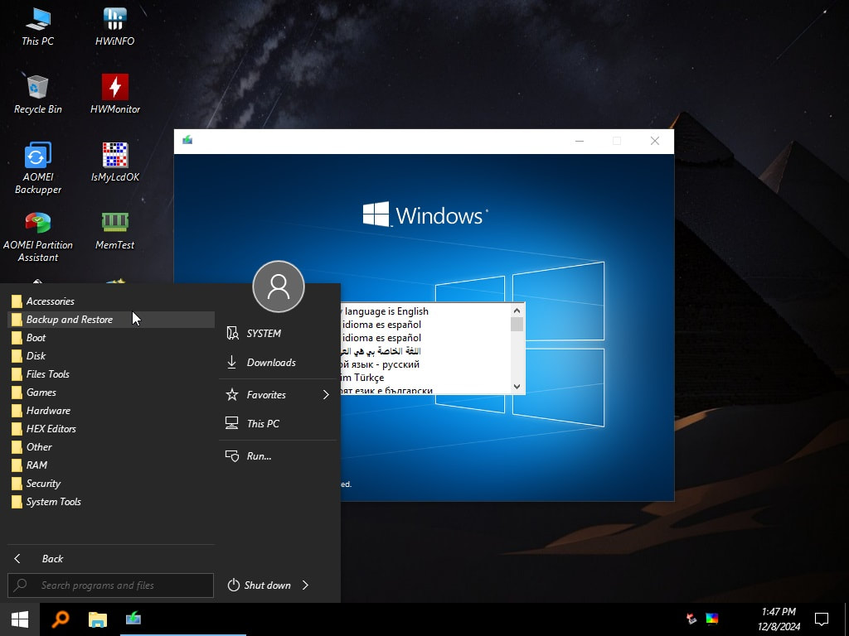849x636 pixels.
Task: Open File Explorer from taskbar
Action: tap(98, 619)
